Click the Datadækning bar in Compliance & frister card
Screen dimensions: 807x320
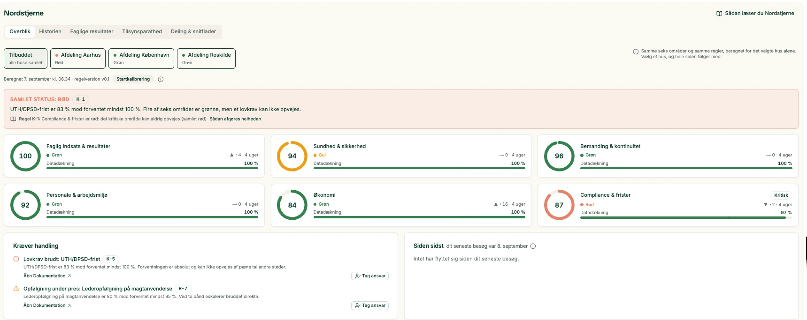tap(686, 217)
